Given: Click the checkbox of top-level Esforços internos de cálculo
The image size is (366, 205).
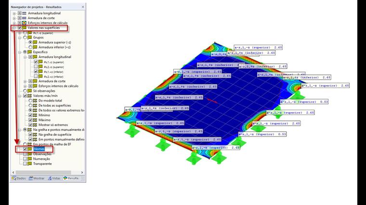Looking at the screenshot, I should point(20,23).
